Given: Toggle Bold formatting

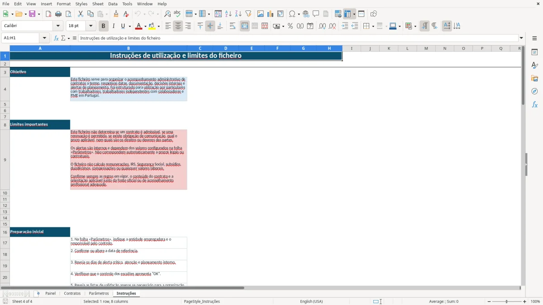Looking at the screenshot, I should tap(104, 26).
